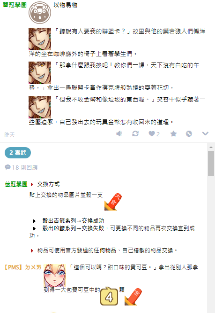Toggle the heart like on the post
The height and width of the screenshot is (313, 215).
click(x=152, y=134)
